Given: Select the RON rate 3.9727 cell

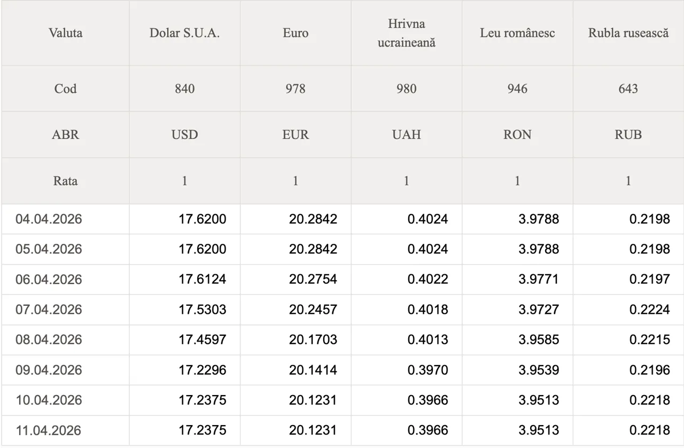Looking at the screenshot, I should (539, 310).
